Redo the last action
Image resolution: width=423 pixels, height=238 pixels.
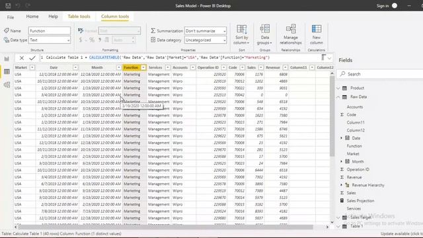[28, 5]
